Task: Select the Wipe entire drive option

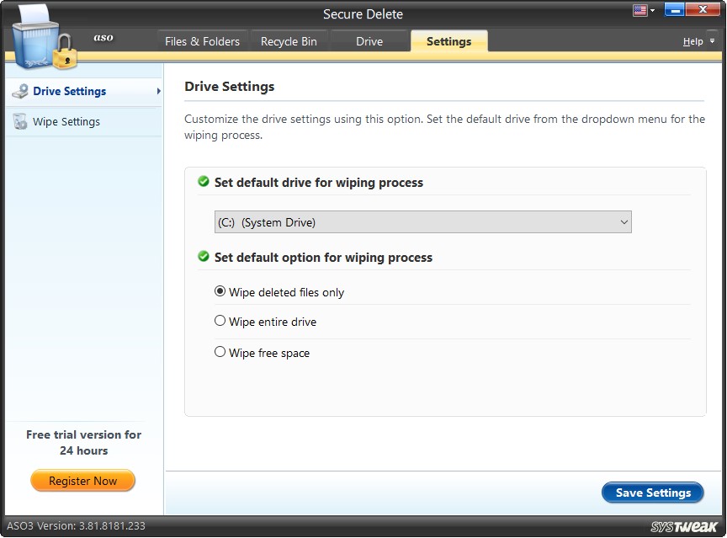Action: 220,322
